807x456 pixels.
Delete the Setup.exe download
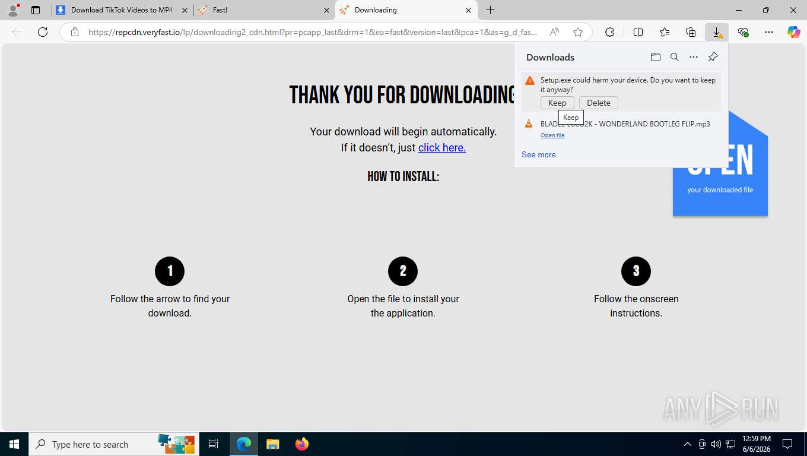(599, 103)
